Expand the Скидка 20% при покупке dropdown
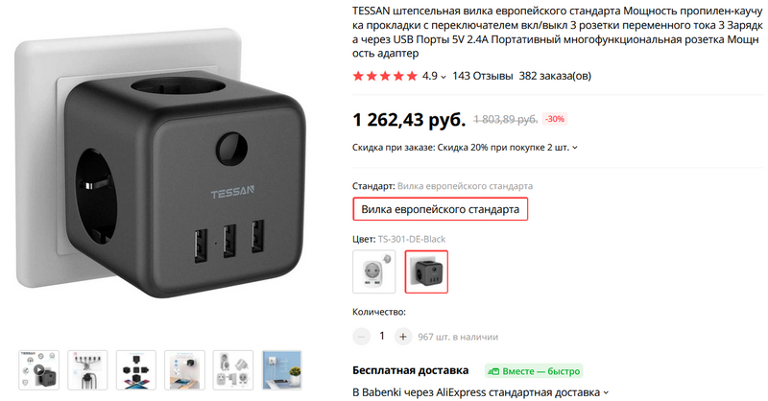This screenshot has height=401, width=768. (x=575, y=148)
